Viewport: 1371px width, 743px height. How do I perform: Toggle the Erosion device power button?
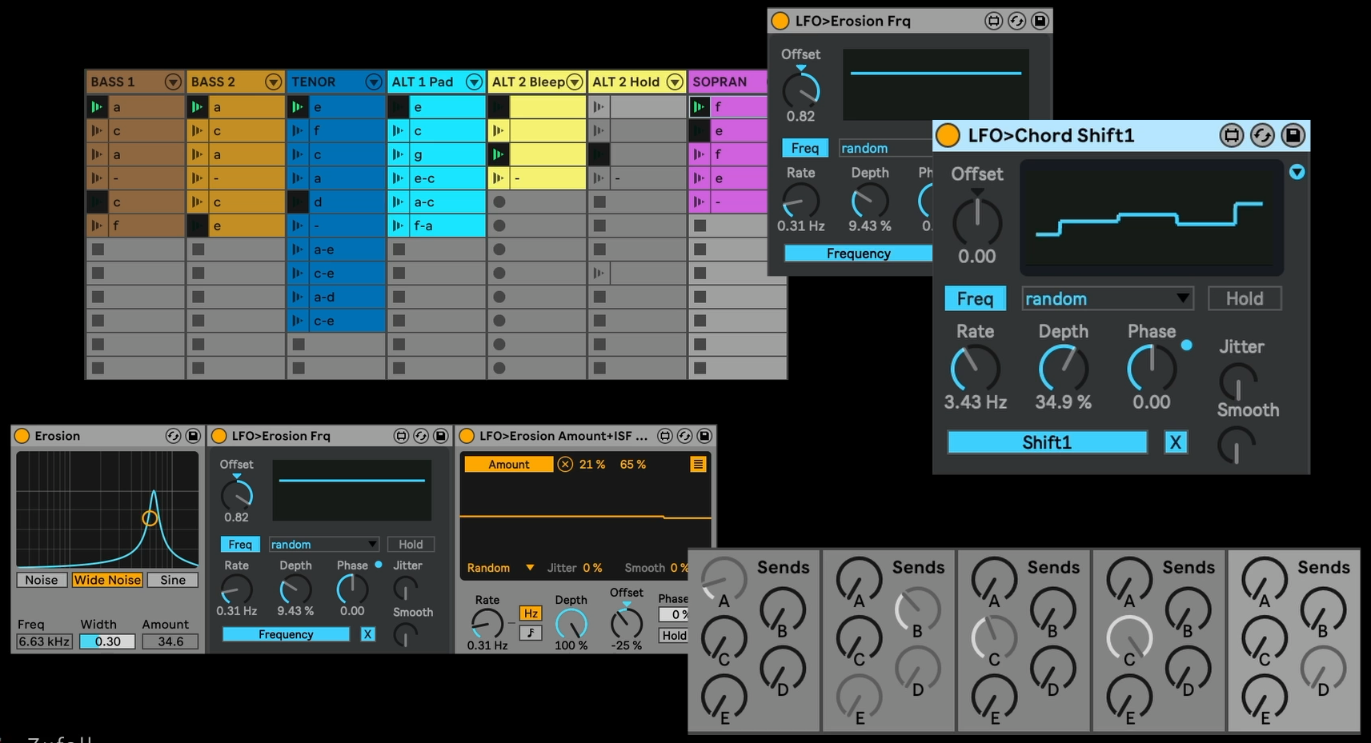click(22, 436)
